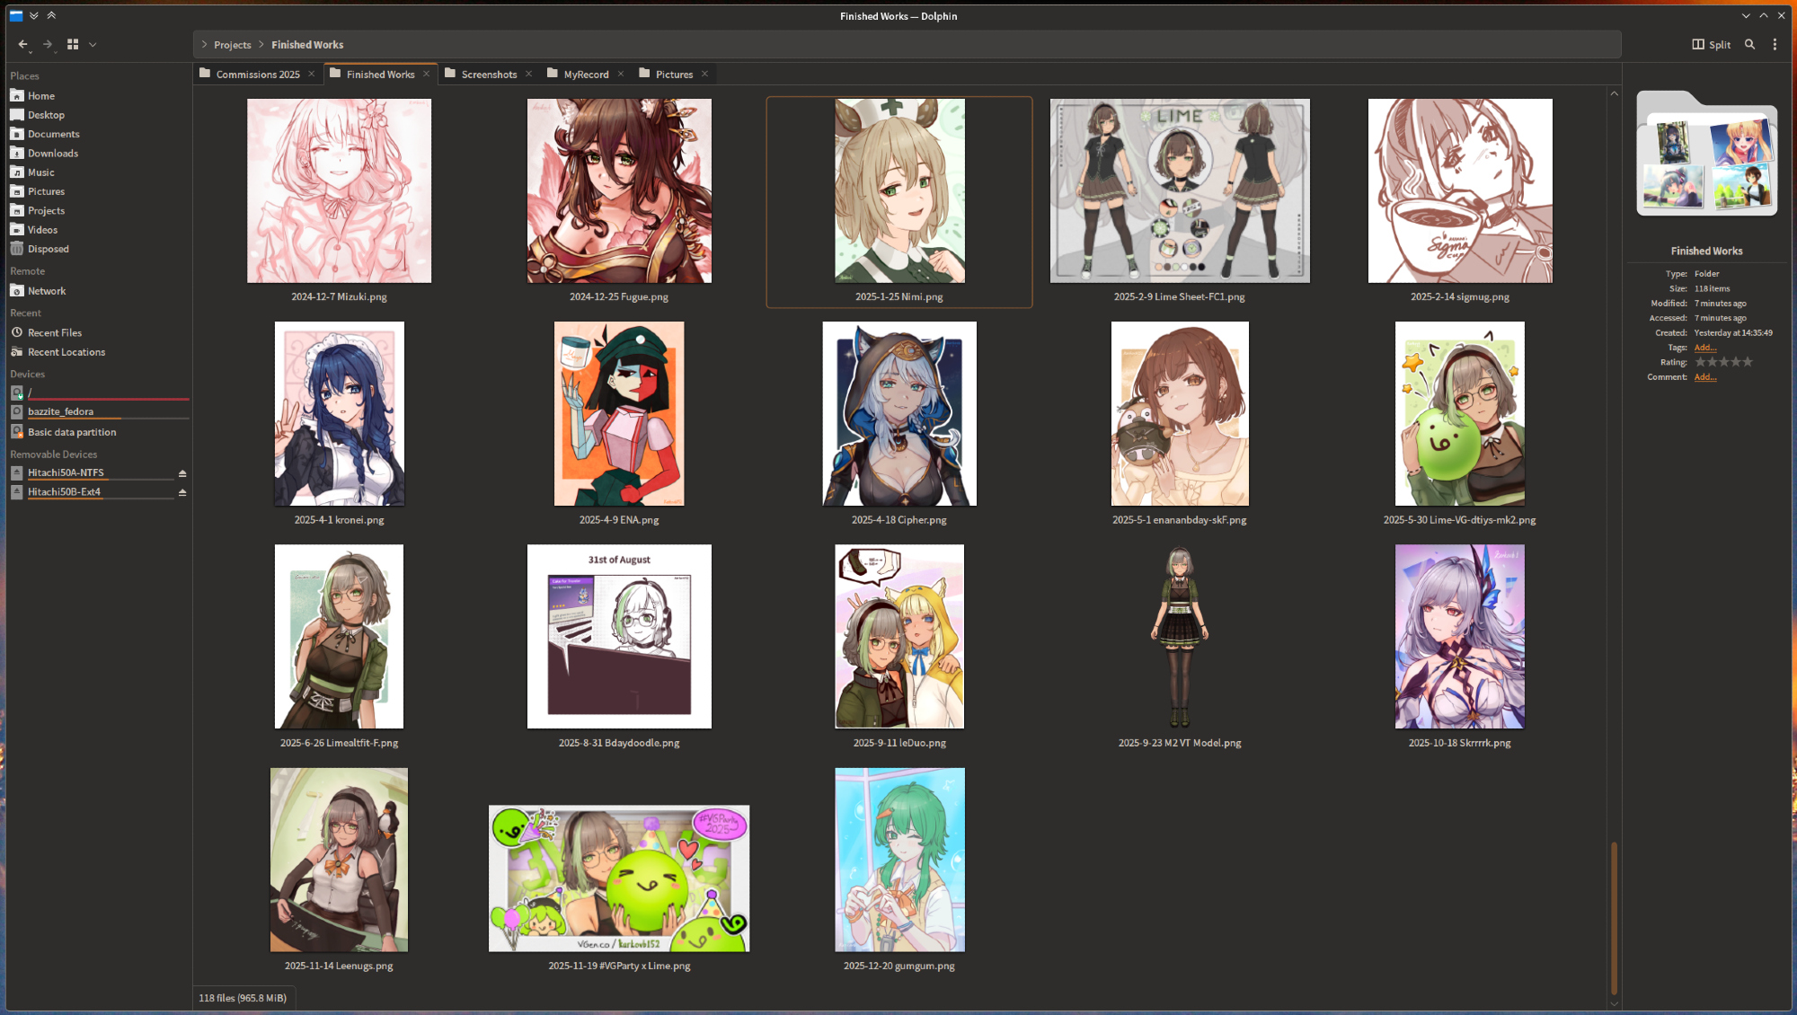The image size is (1797, 1015).
Task: Select the 2025-4-18 Cipher.png thumbnail
Action: (x=898, y=414)
